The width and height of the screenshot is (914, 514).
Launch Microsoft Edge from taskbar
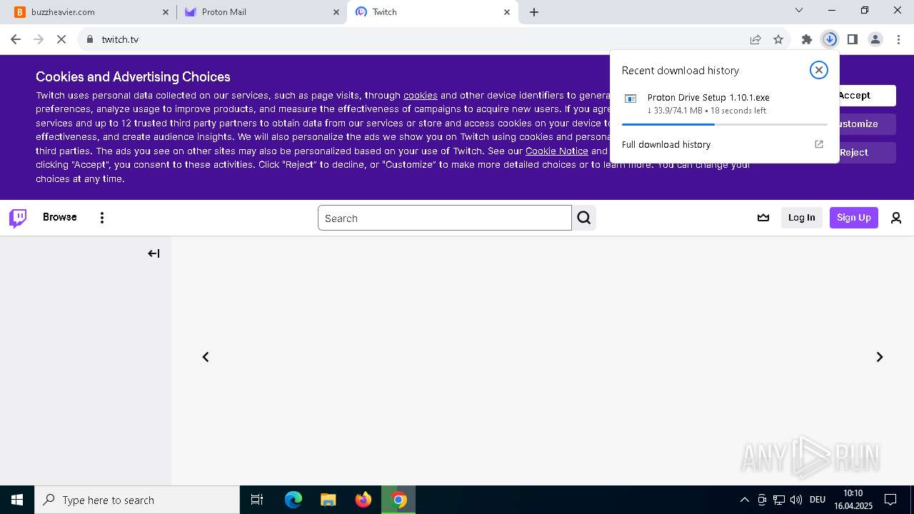pos(293,500)
